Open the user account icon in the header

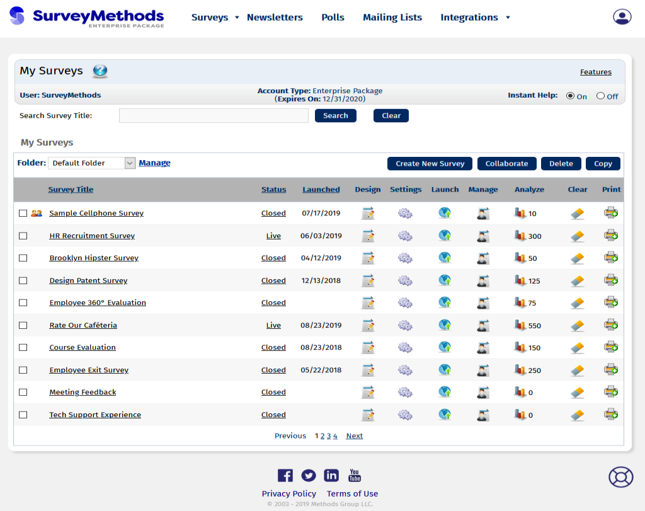point(622,16)
